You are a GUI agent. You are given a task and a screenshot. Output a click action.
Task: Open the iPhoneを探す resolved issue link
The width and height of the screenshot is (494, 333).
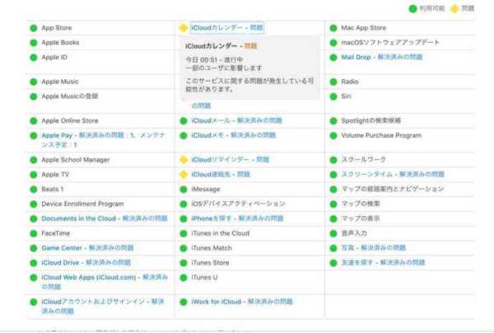pyautogui.click(x=237, y=218)
